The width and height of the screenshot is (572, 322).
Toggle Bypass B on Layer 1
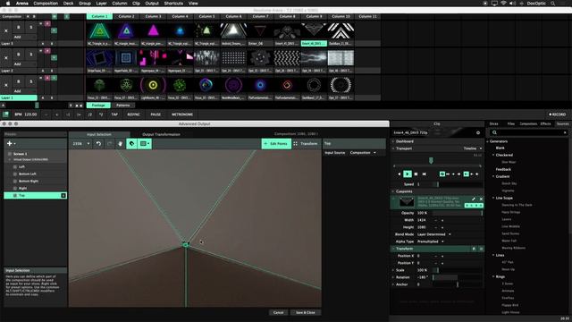[x=18, y=81]
